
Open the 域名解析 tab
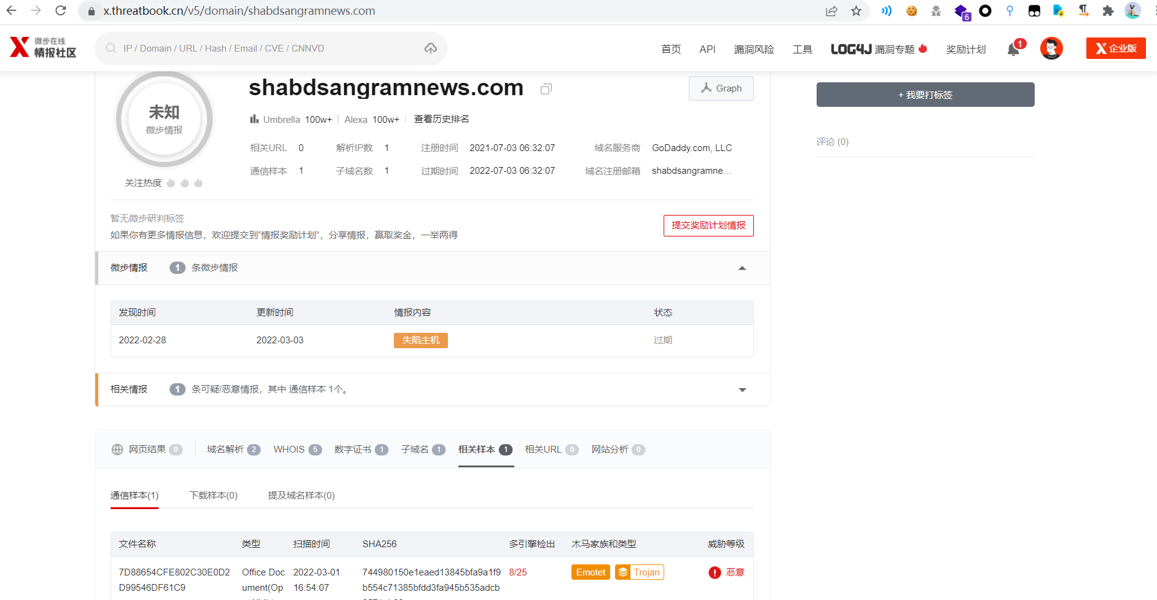tap(233, 450)
